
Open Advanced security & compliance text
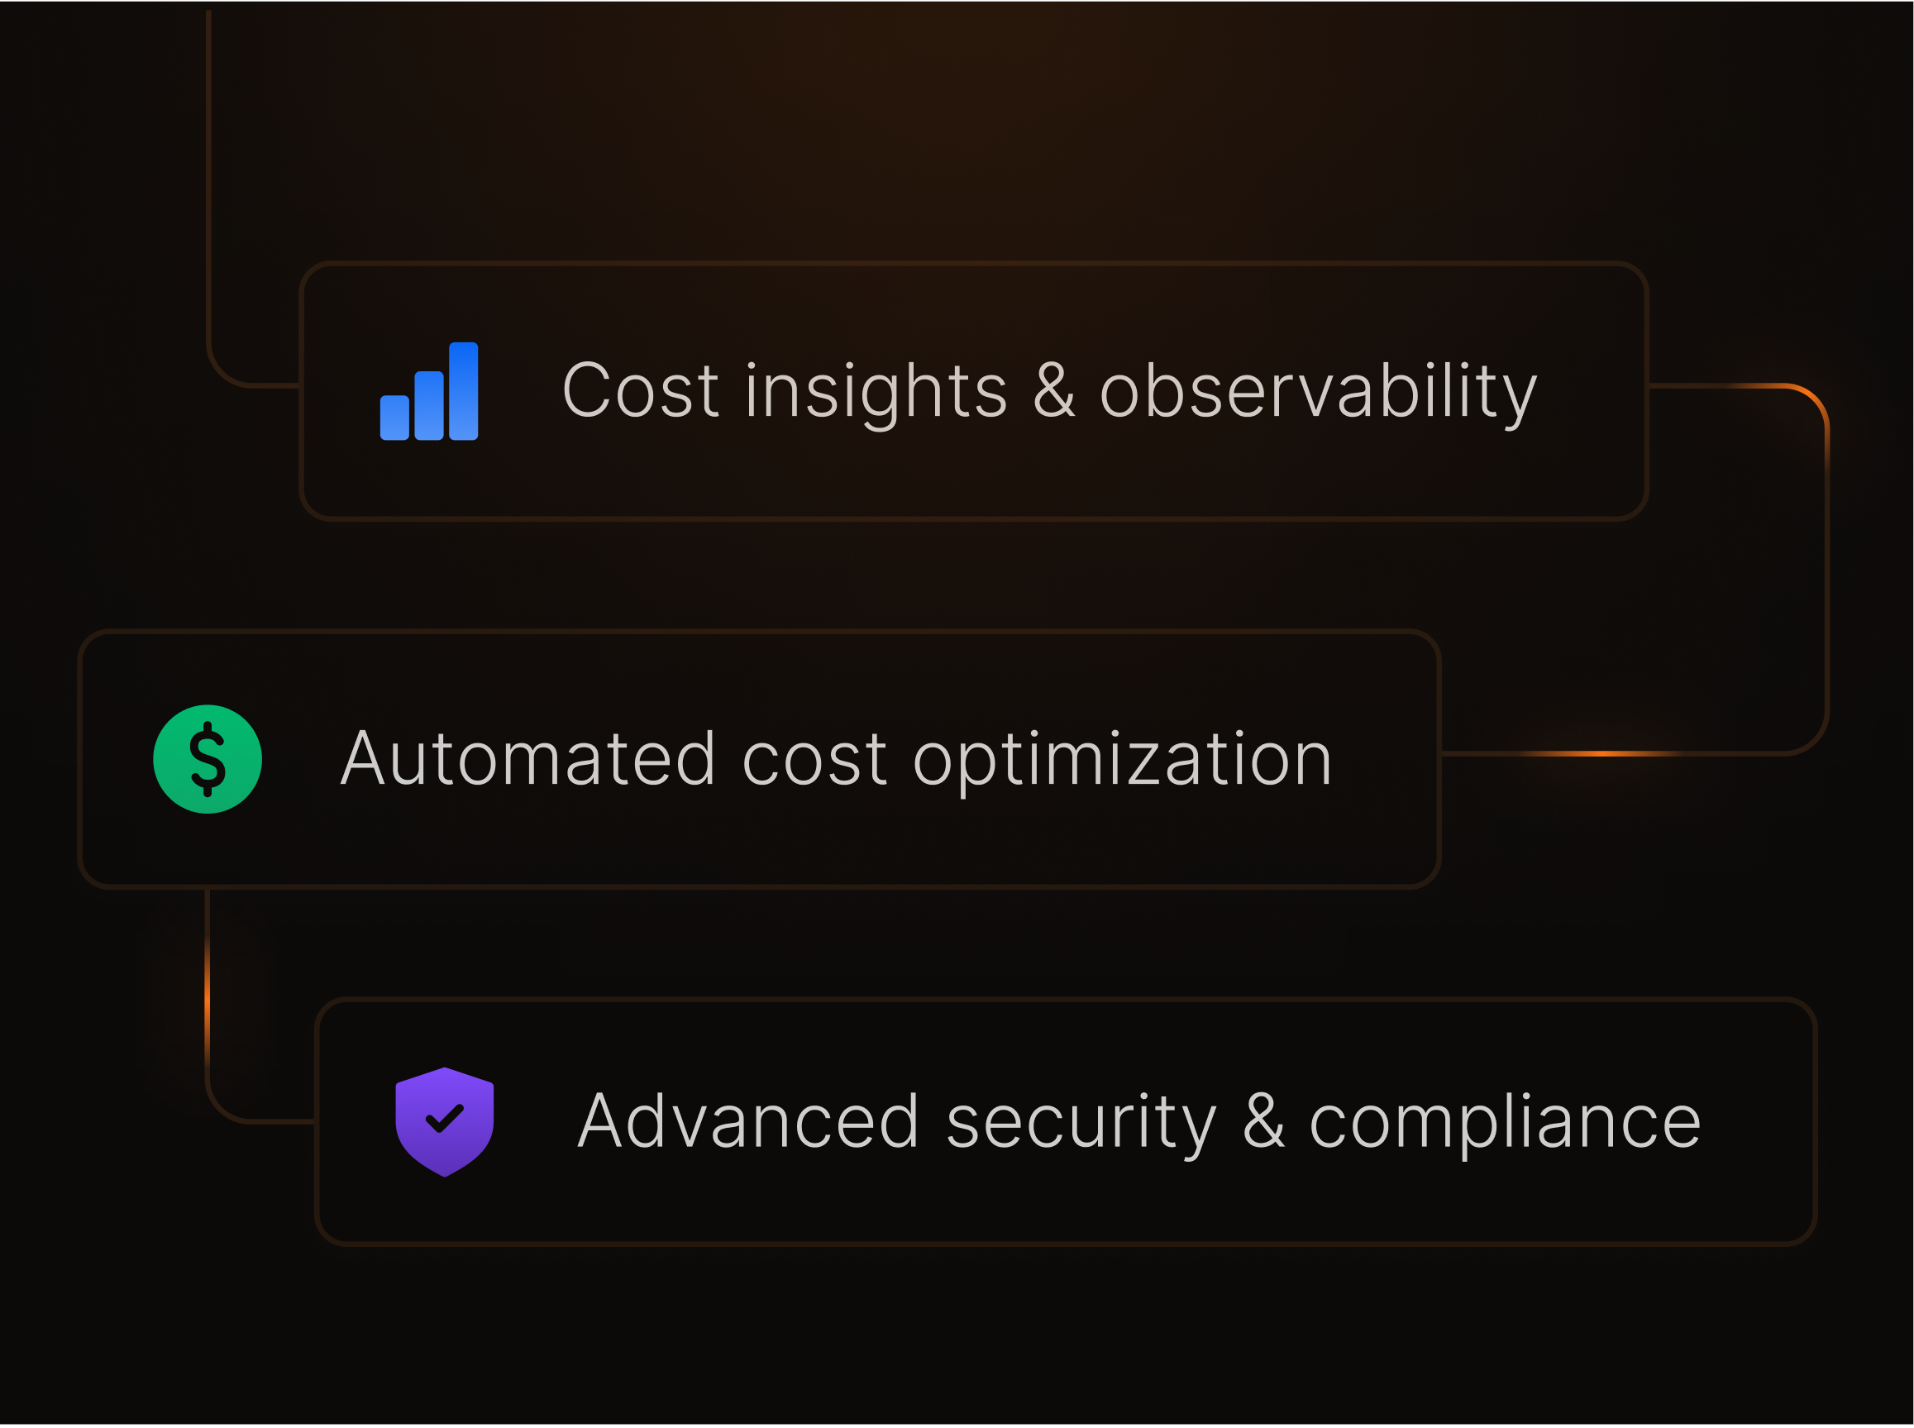[1139, 1122]
